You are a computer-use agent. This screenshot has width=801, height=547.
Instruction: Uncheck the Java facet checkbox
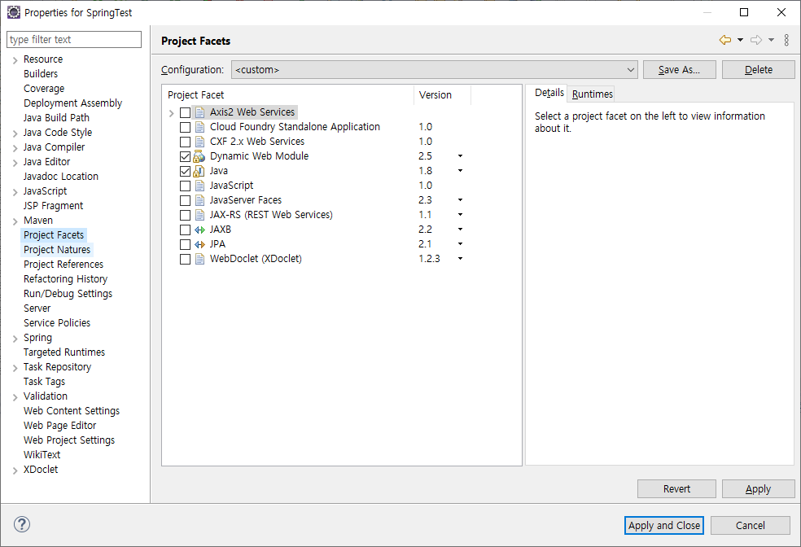coord(185,171)
